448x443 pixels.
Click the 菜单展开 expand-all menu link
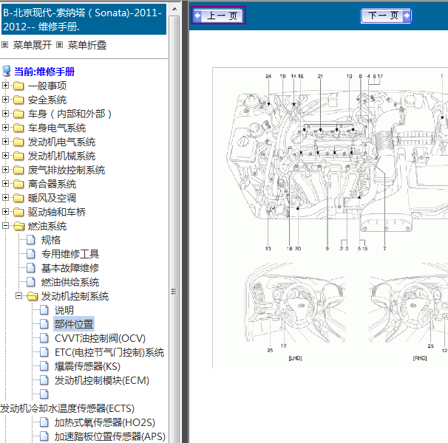point(33,45)
